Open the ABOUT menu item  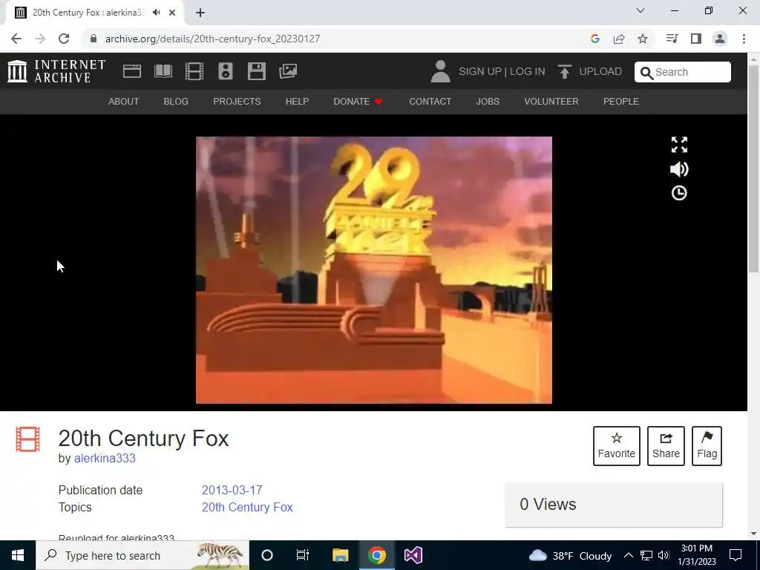tap(124, 101)
